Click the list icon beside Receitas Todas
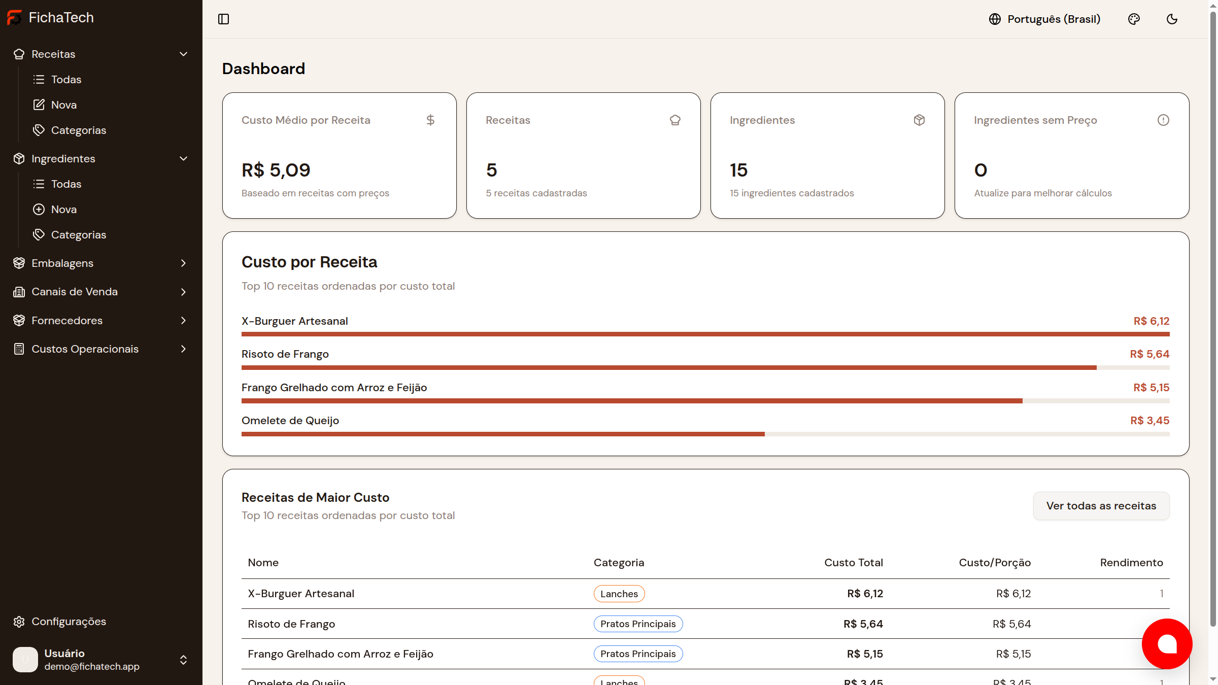The image size is (1218, 685). click(x=39, y=80)
